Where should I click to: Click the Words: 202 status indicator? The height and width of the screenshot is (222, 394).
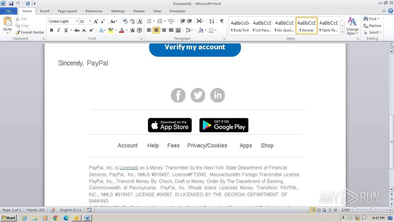point(35,210)
